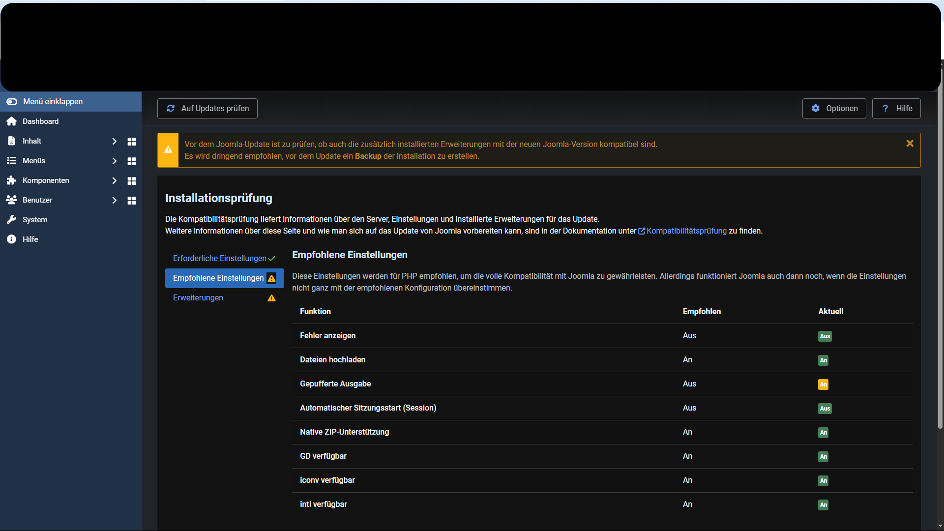Image resolution: width=944 pixels, height=531 pixels.
Task: Dismiss the yellow backup warning alert
Action: 910,144
